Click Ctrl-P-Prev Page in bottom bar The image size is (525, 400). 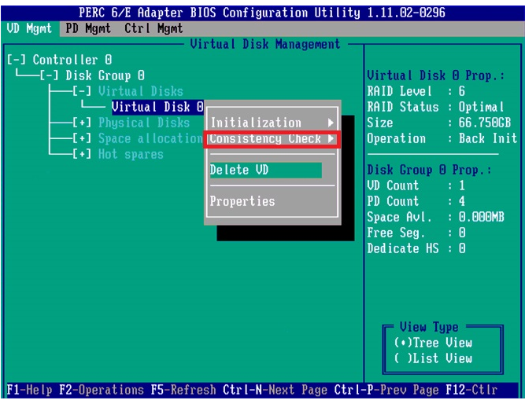386,390
